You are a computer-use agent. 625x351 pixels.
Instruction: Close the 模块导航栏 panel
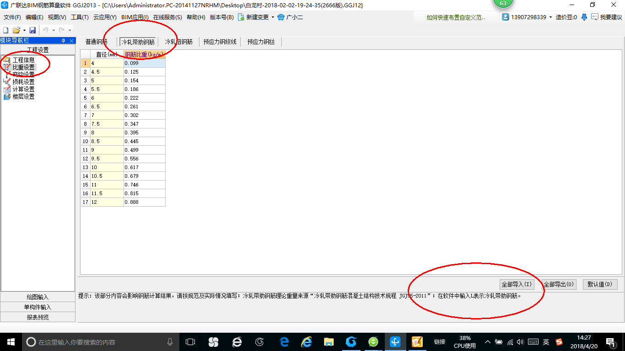click(x=72, y=41)
